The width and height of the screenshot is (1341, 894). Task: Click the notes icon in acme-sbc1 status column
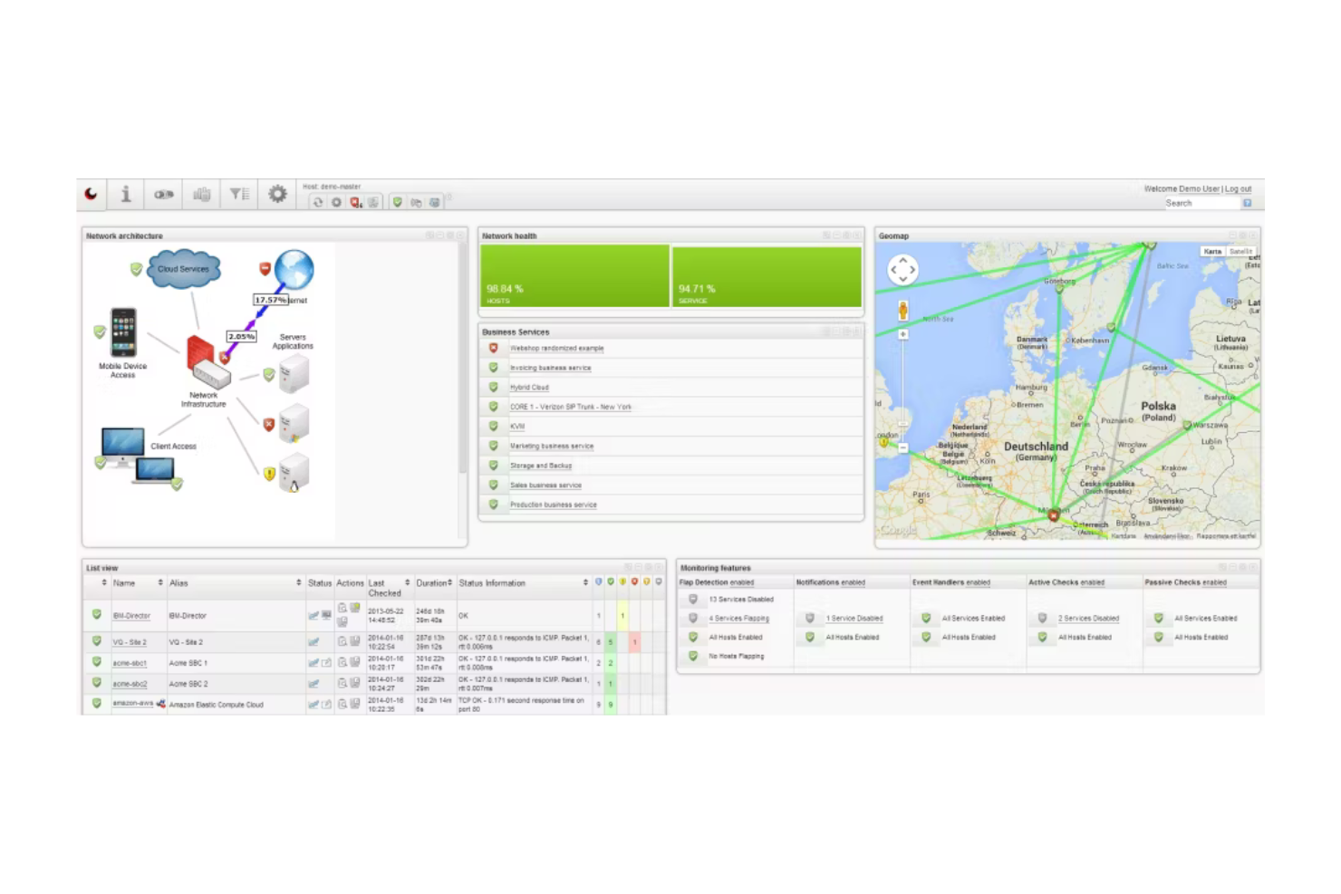[x=326, y=663]
